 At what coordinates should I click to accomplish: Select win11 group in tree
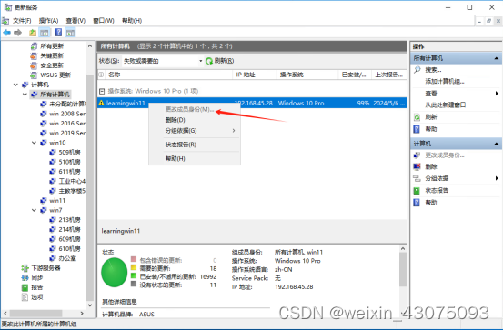[x=57, y=200]
